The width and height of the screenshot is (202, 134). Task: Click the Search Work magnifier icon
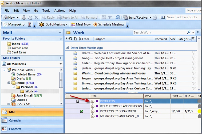click(189, 32)
